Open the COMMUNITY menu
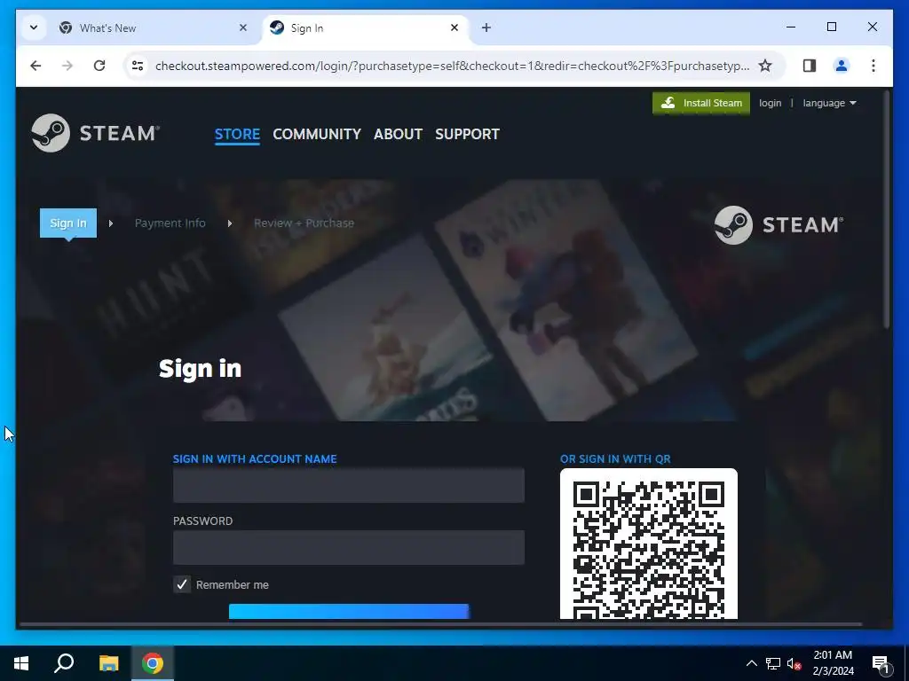The width and height of the screenshot is (909, 681). pyautogui.click(x=317, y=134)
